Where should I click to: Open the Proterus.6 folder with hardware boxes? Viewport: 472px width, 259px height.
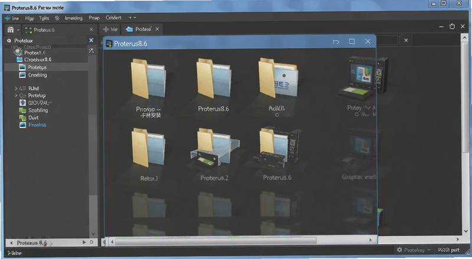pos(277,147)
